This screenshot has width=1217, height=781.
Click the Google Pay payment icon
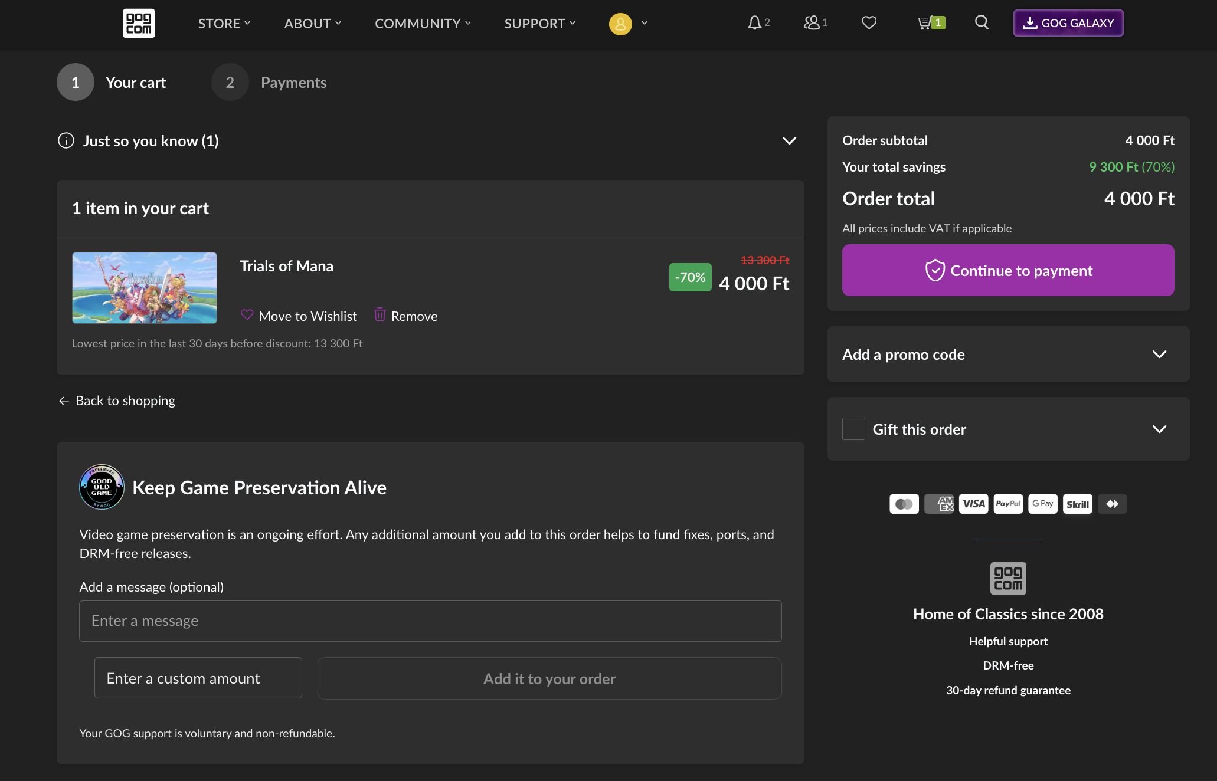pyautogui.click(x=1043, y=504)
